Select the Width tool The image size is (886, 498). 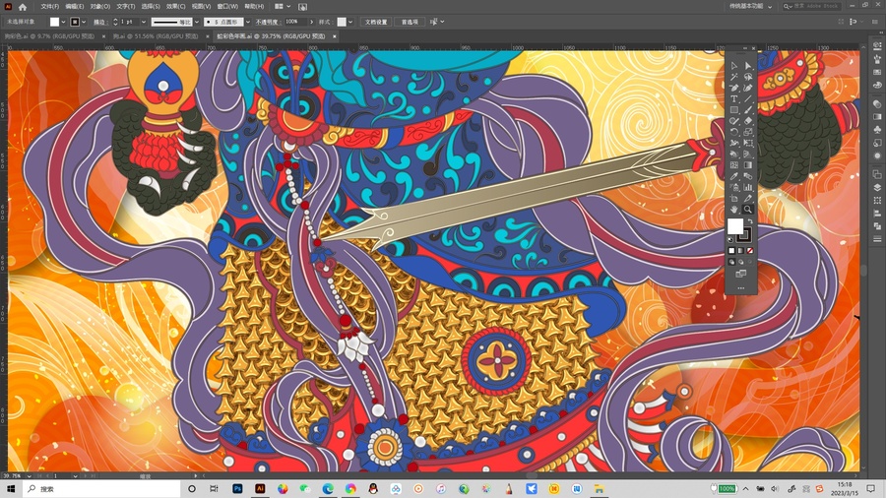click(x=734, y=143)
